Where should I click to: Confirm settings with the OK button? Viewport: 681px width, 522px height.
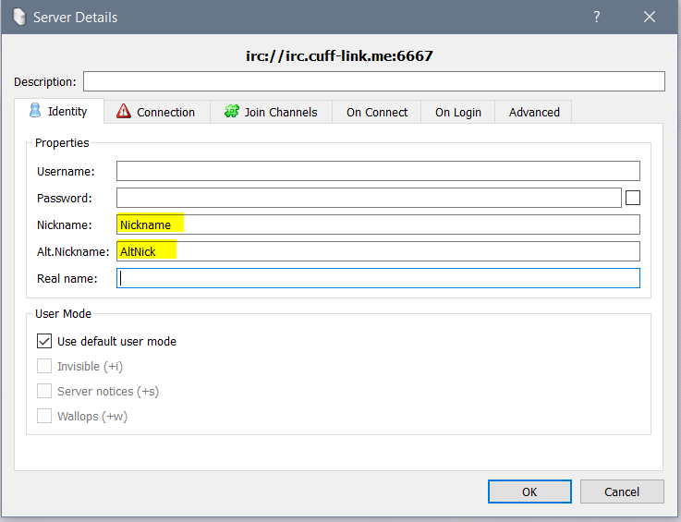pyautogui.click(x=529, y=492)
